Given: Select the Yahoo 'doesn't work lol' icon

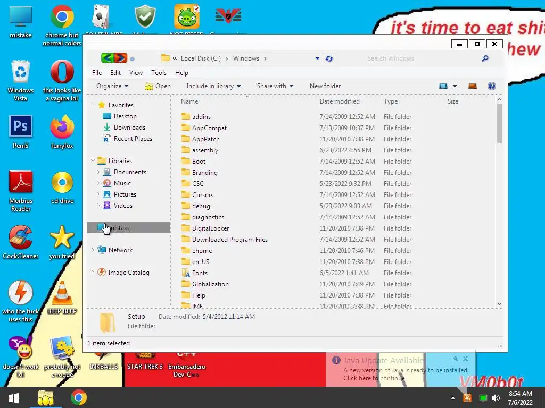Looking at the screenshot, I should 21,356.
